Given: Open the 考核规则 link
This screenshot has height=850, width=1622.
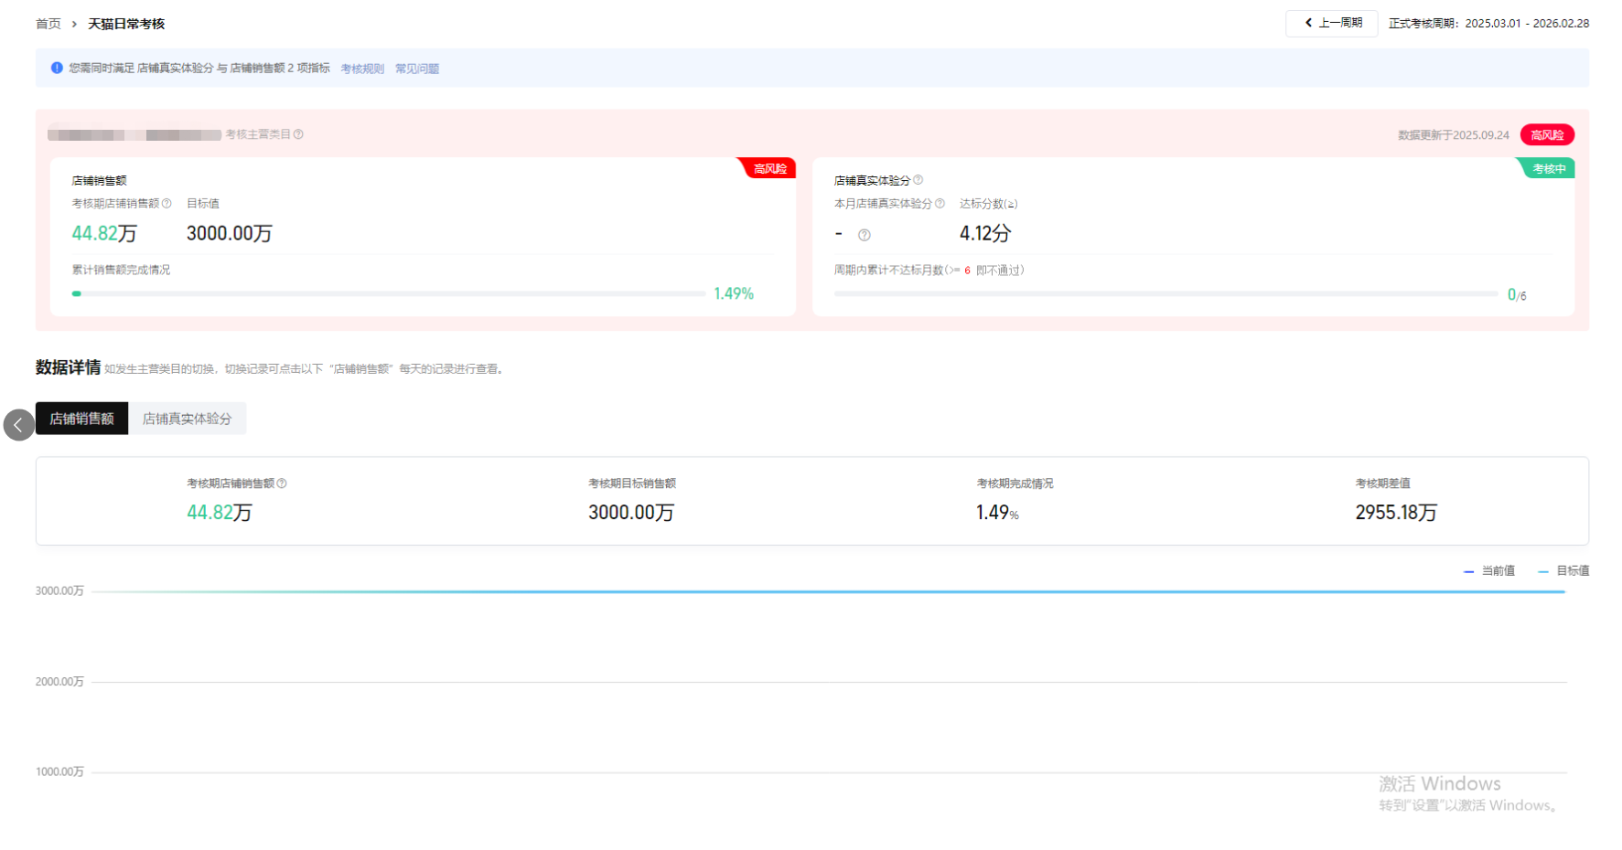Looking at the screenshot, I should pyautogui.click(x=362, y=69).
